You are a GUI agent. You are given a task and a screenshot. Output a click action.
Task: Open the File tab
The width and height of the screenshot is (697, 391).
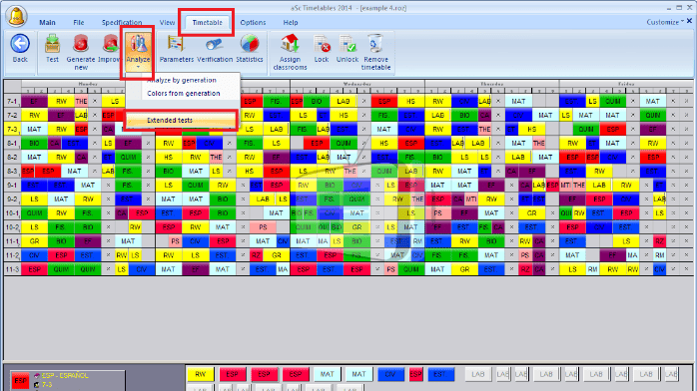(79, 22)
